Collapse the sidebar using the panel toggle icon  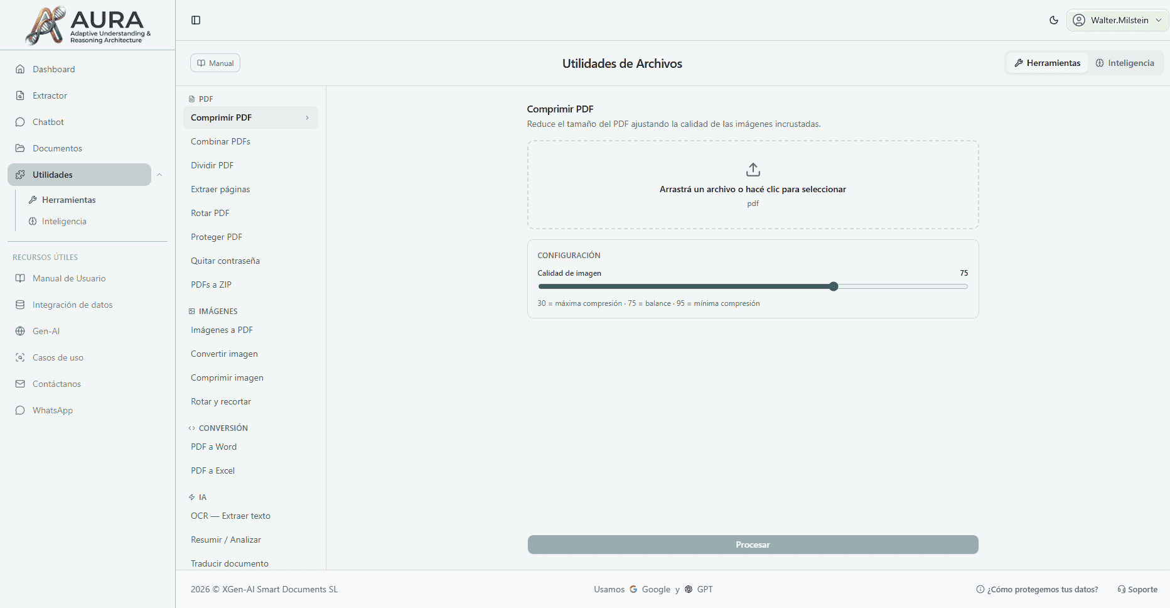click(196, 20)
